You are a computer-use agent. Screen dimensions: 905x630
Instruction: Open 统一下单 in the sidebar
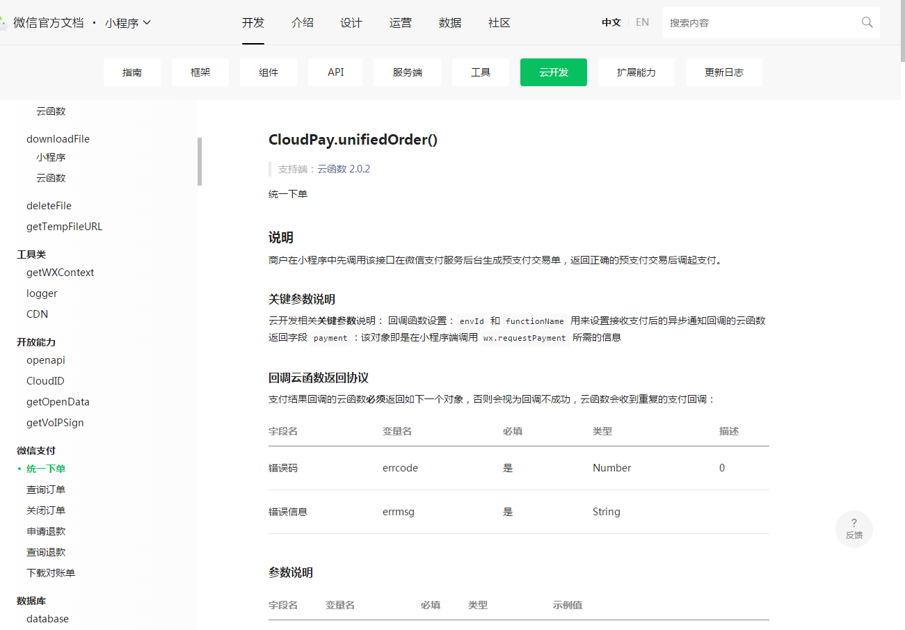pyautogui.click(x=46, y=469)
